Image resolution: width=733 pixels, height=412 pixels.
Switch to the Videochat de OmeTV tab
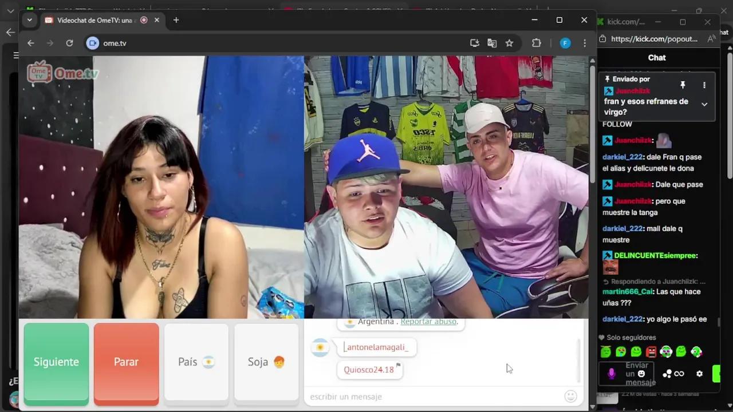click(94, 20)
